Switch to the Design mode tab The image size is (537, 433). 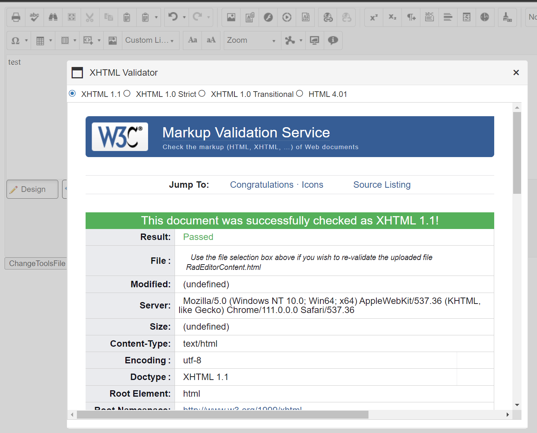33,189
